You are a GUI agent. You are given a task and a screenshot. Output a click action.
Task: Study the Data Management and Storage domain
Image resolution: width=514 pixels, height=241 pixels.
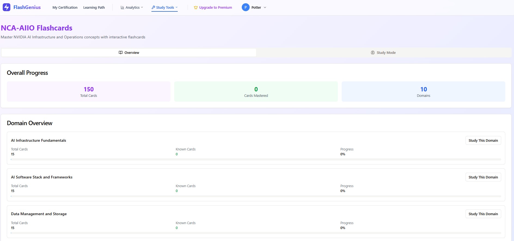tap(483, 214)
